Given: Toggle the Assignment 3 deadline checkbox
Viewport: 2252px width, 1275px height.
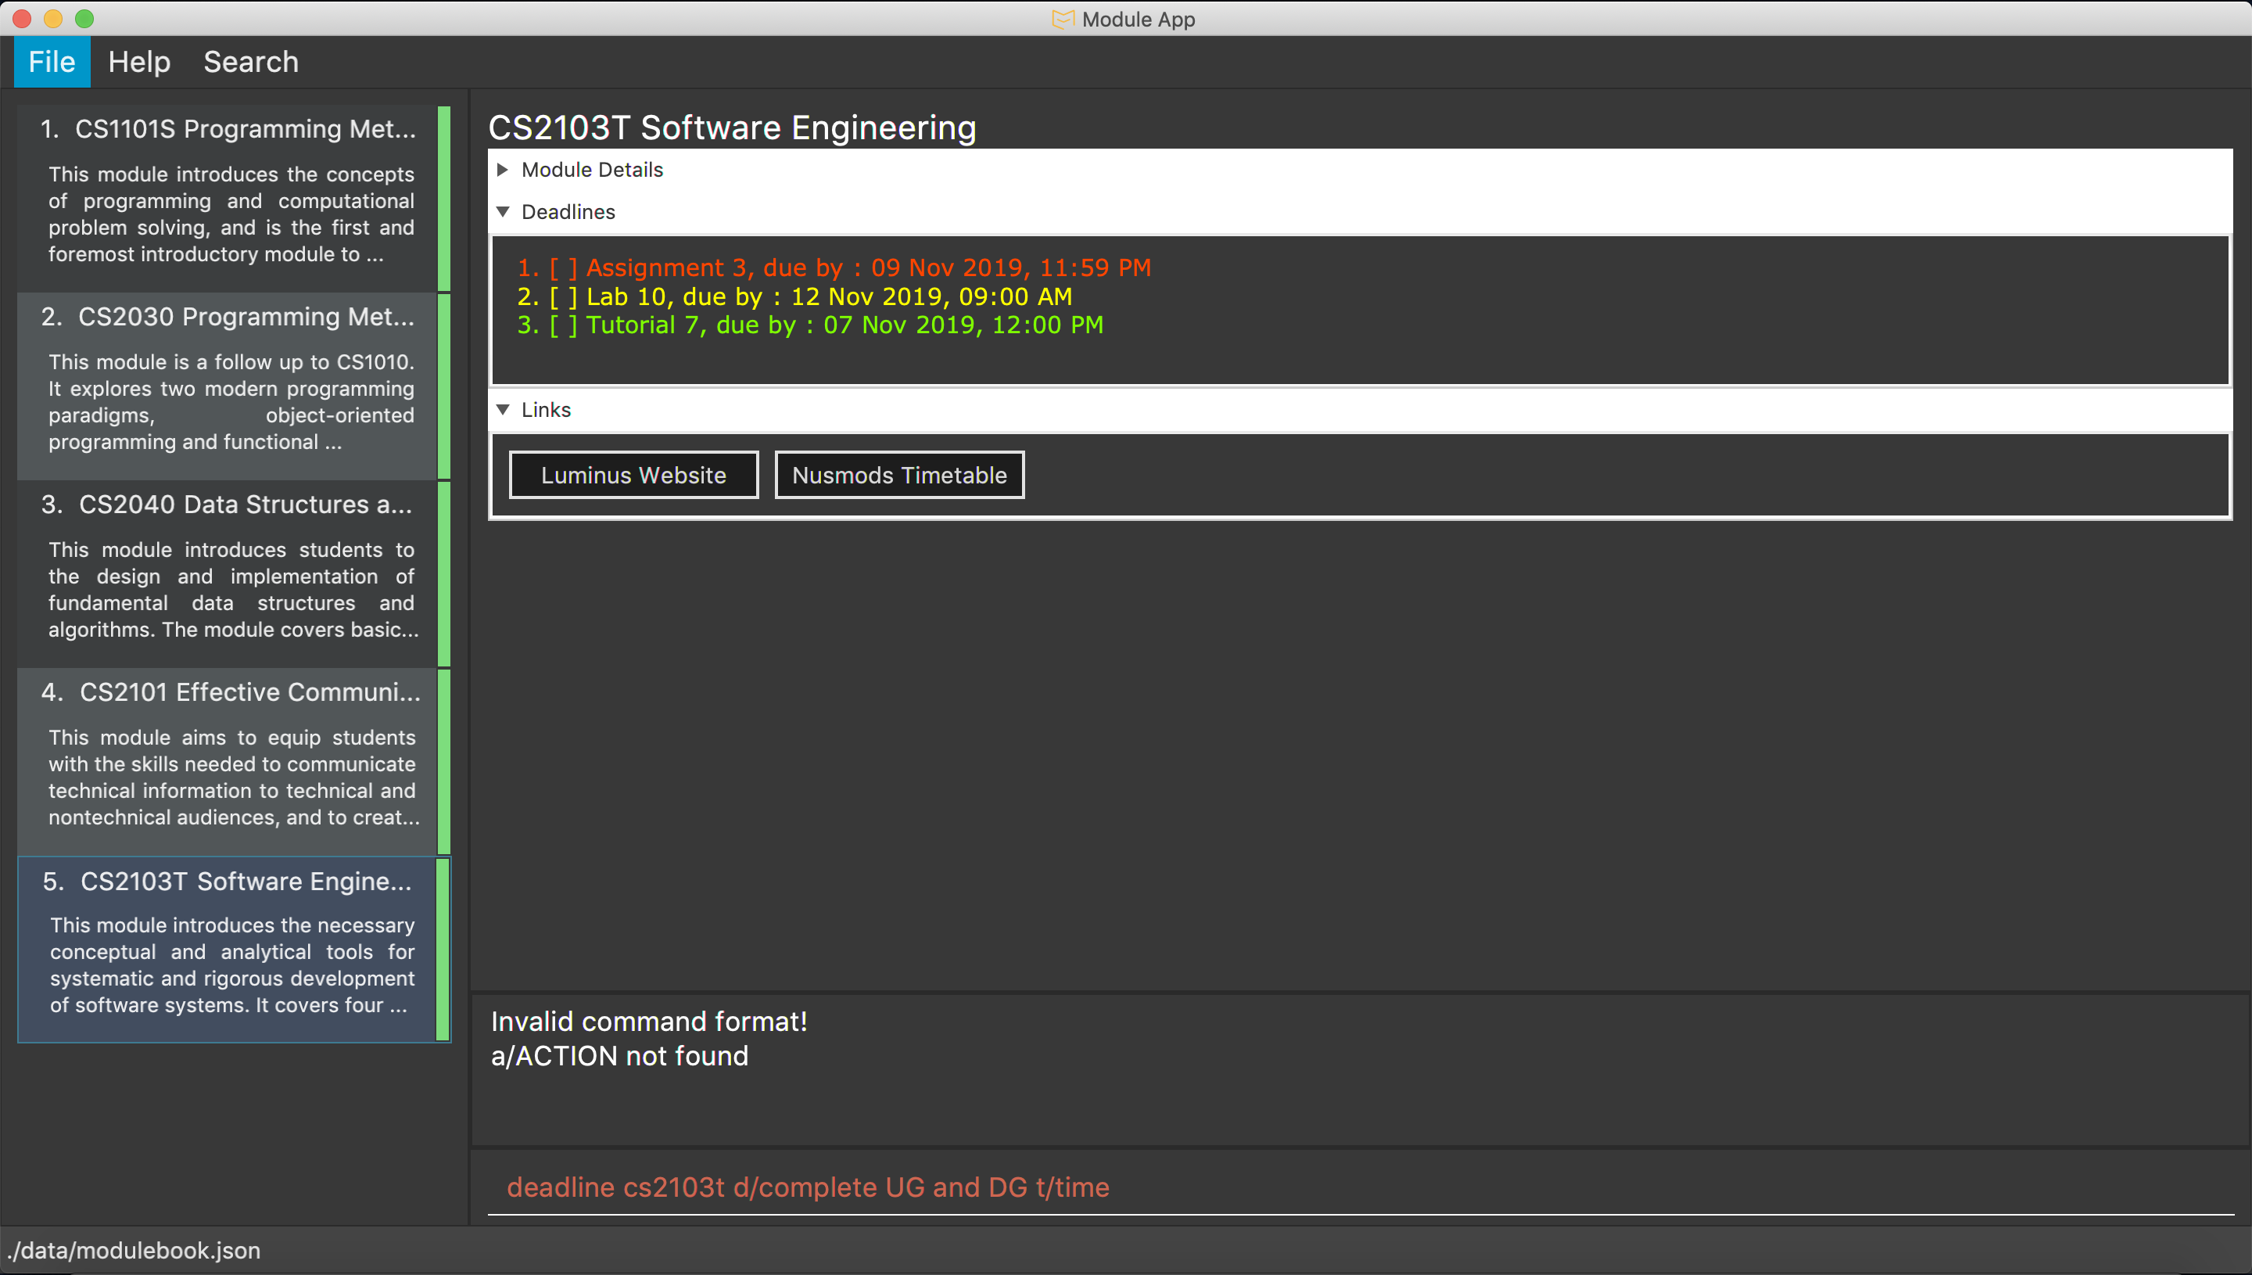Looking at the screenshot, I should (563, 268).
